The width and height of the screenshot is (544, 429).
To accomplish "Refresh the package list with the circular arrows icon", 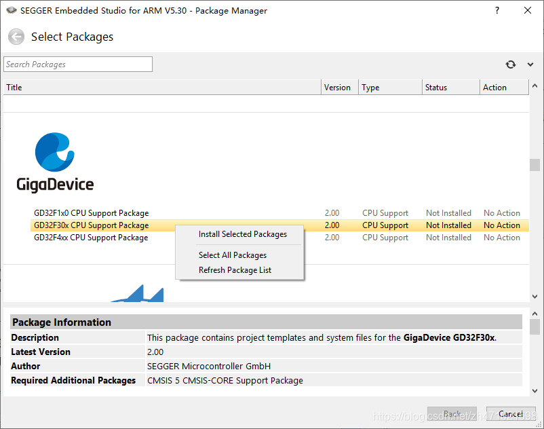I will click(x=510, y=64).
